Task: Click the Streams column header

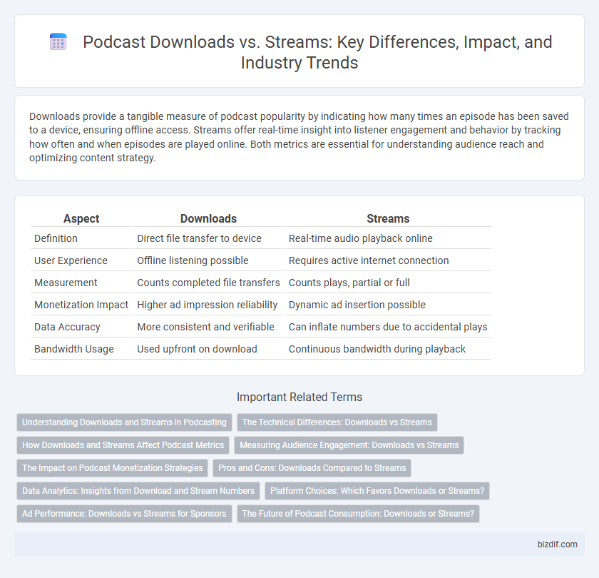Action: (x=388, y=218)
